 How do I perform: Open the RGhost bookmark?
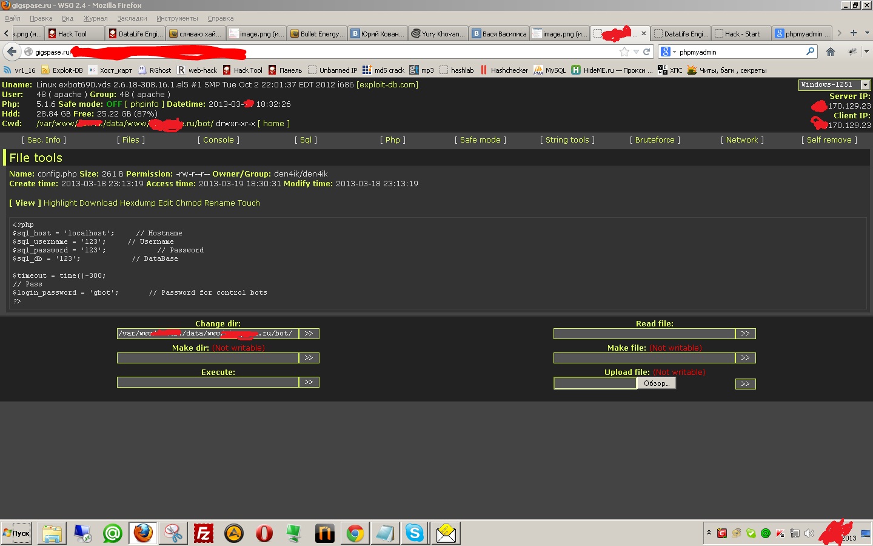coord(155,70)
